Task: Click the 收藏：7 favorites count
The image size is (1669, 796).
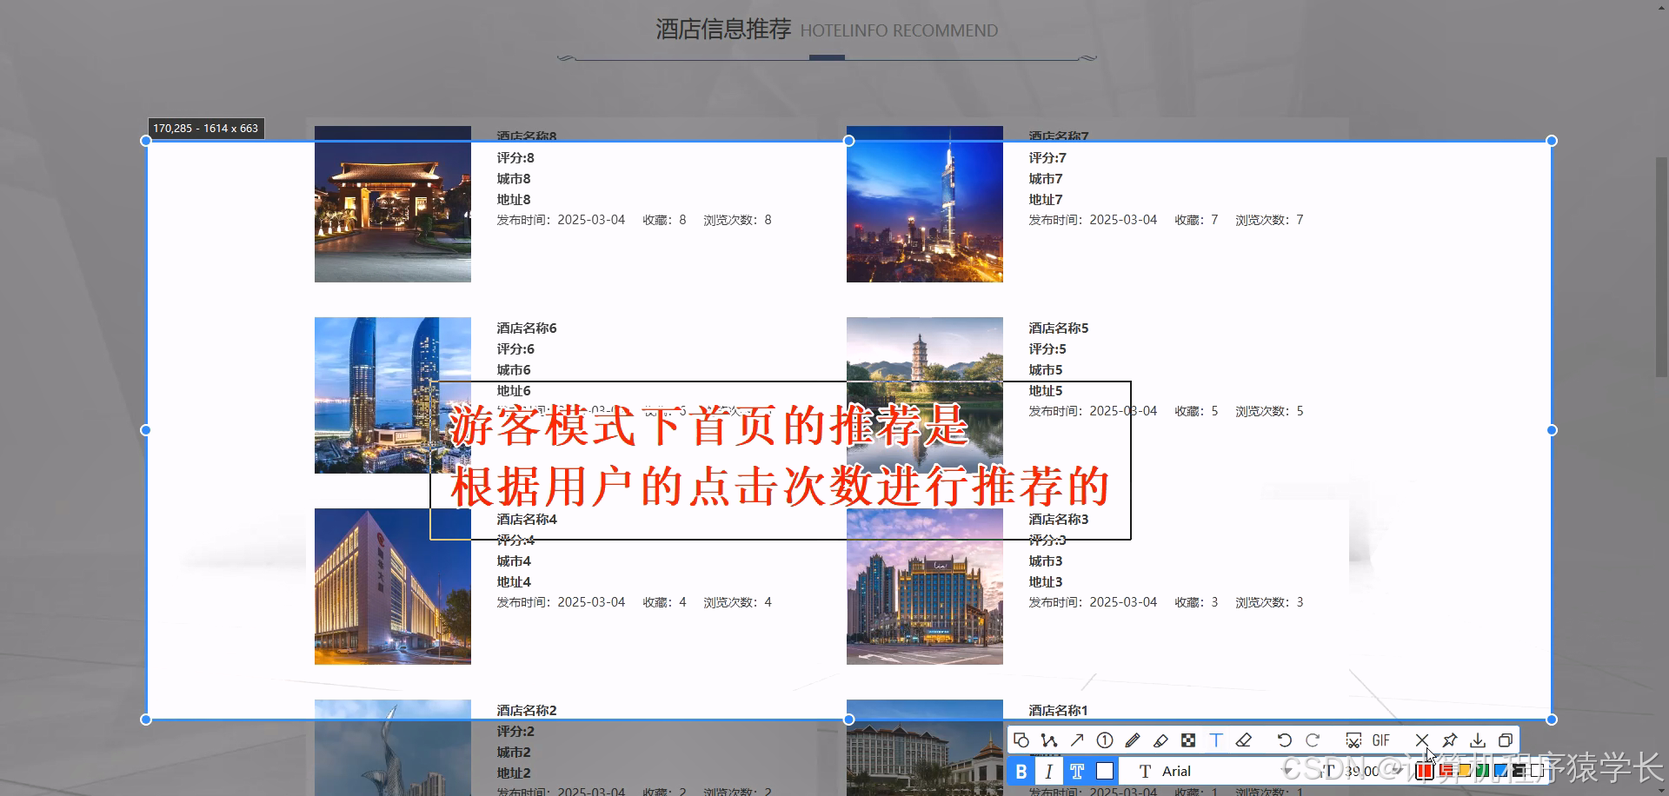Action: [x=1196, y=220]
